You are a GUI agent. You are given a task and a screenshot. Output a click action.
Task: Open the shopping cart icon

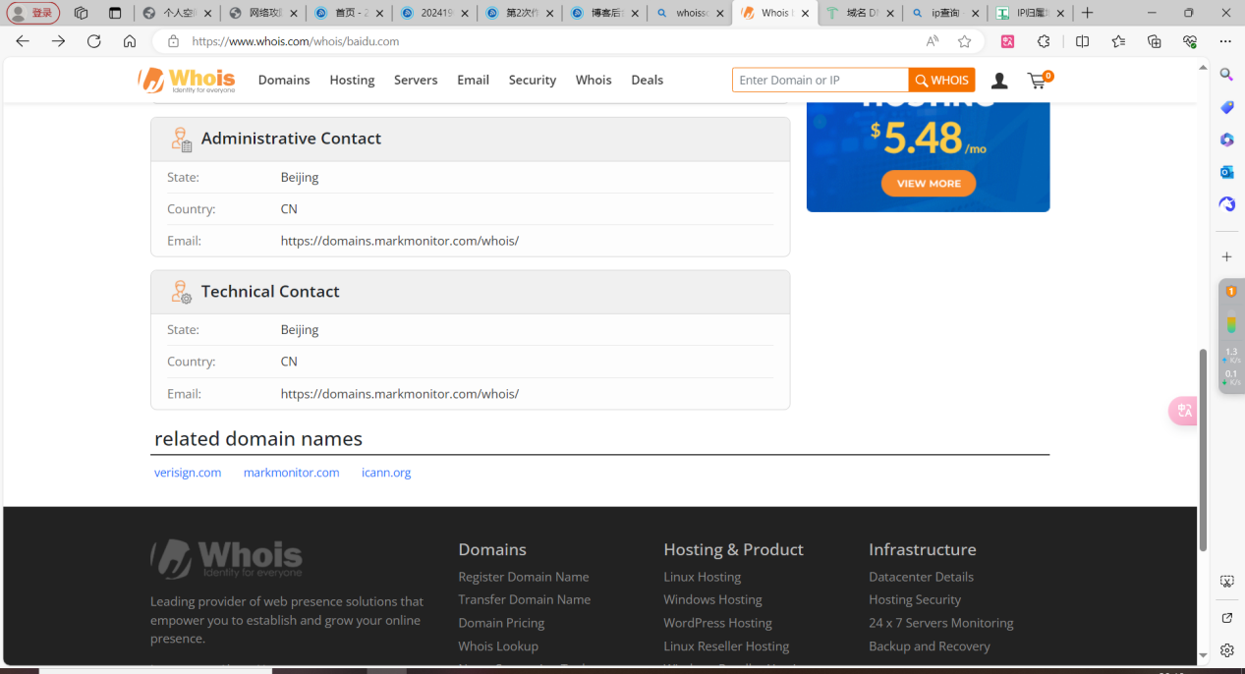tap(1039, 80)
